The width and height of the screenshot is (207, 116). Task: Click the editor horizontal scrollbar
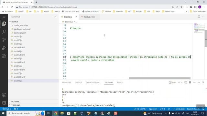coord(160,78)
